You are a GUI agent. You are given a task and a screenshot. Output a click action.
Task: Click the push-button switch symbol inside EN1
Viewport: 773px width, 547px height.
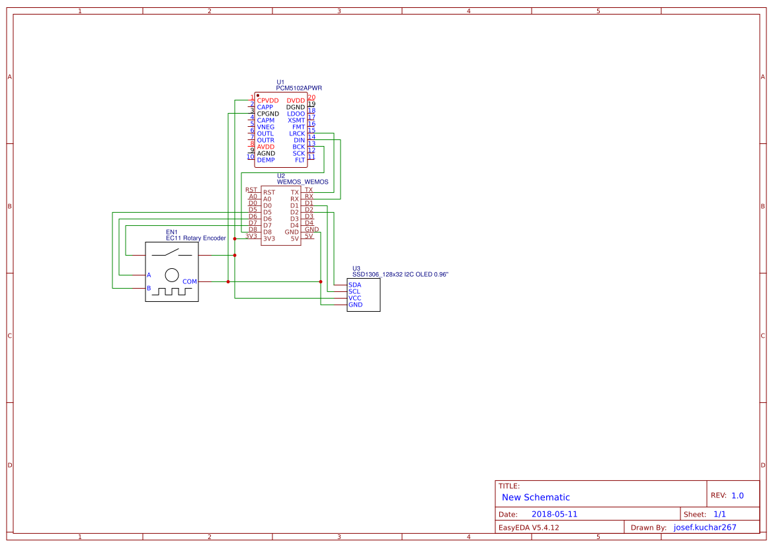(172, 252)
